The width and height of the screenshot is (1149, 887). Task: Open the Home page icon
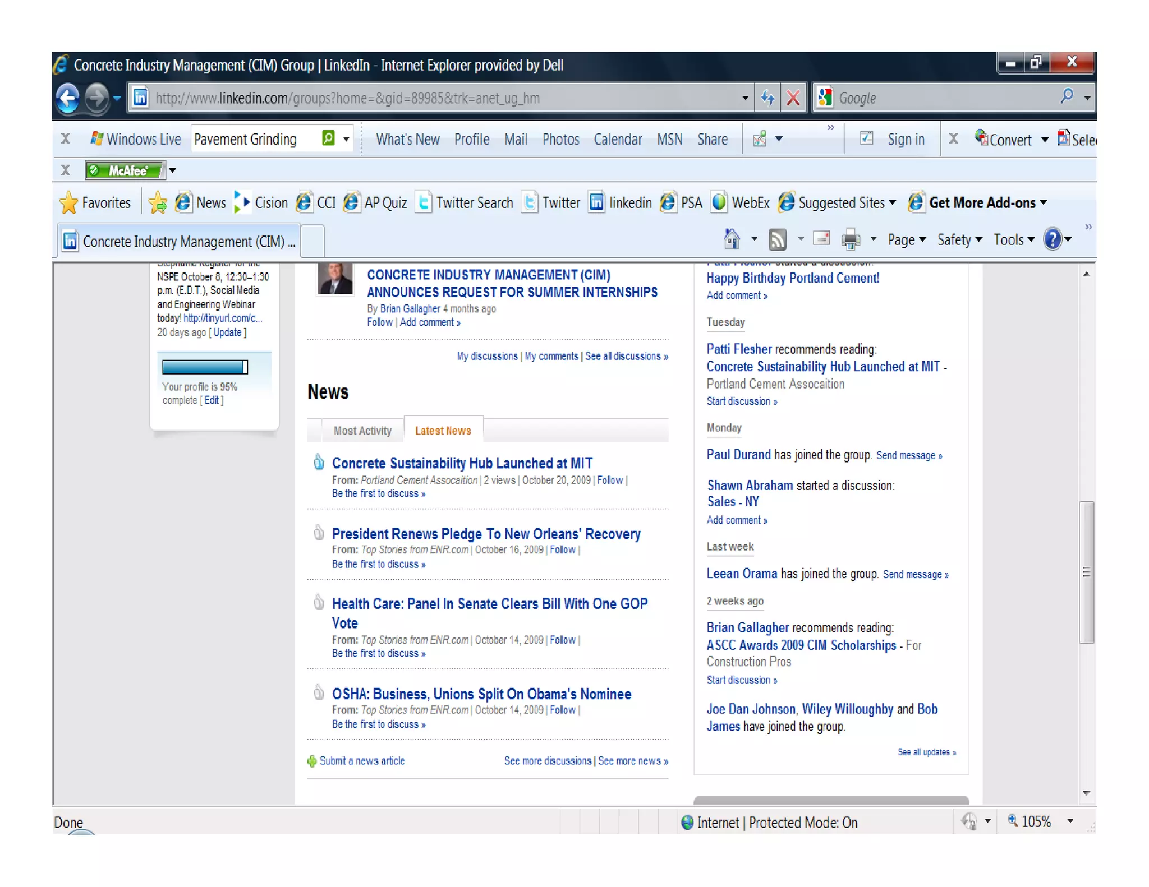(731, 239)
